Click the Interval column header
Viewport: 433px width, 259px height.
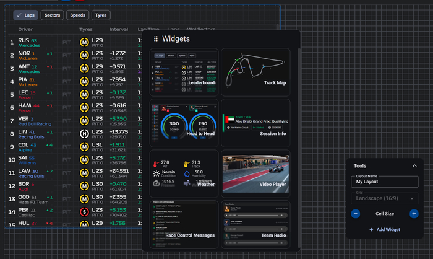pyautogui.click(x=119, y=29)
